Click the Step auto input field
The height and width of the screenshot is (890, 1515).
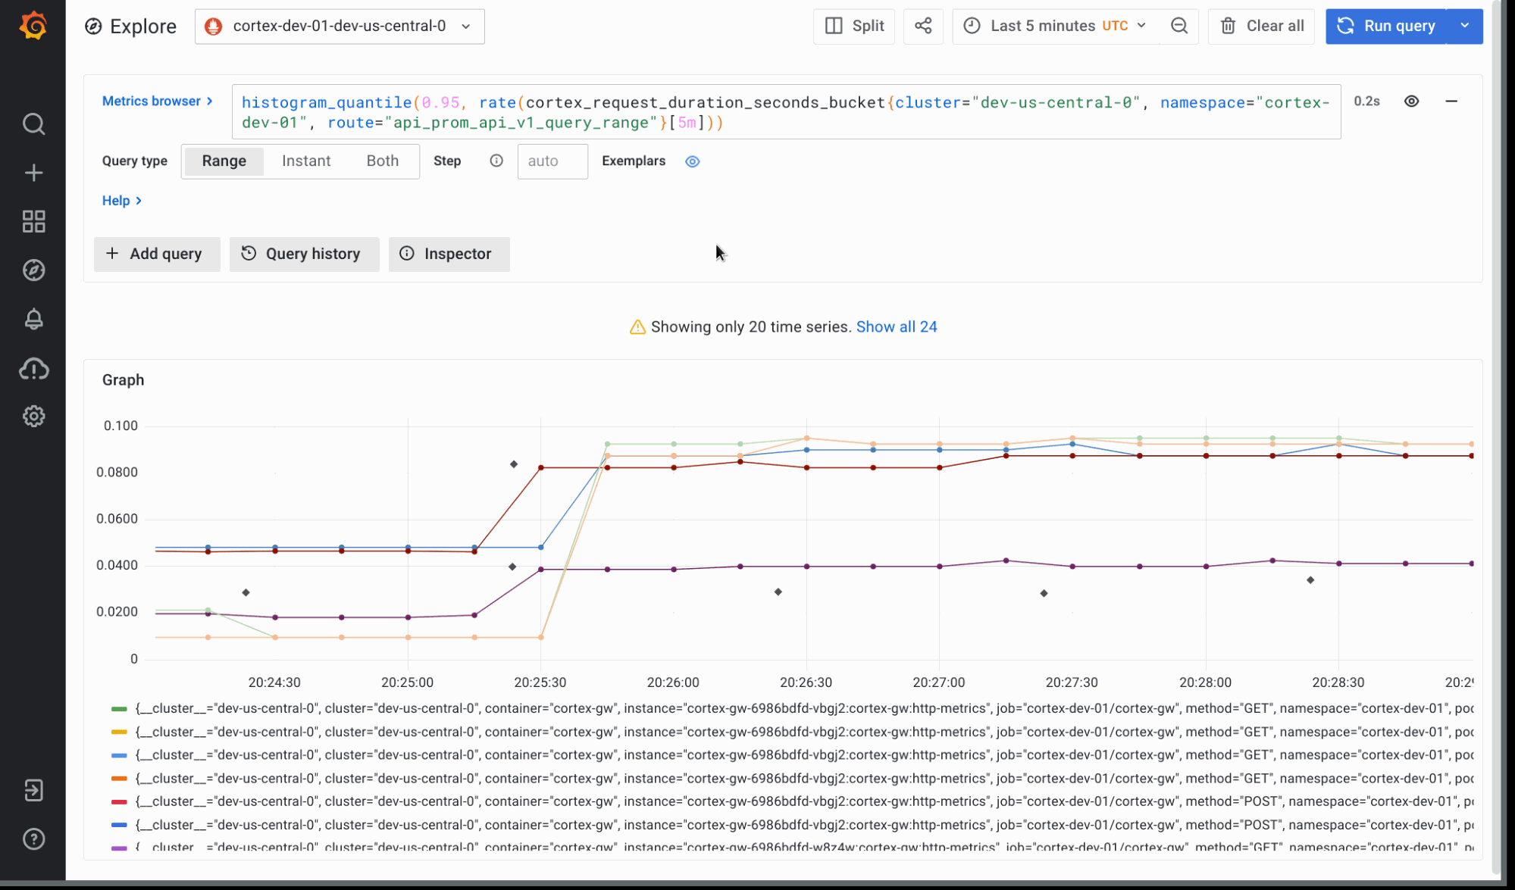click(552, 161)
